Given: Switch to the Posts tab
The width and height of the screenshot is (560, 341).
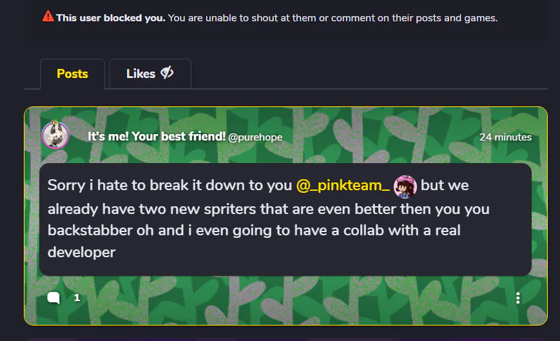Looking at the screenshot, I should (x=72, y=74).
